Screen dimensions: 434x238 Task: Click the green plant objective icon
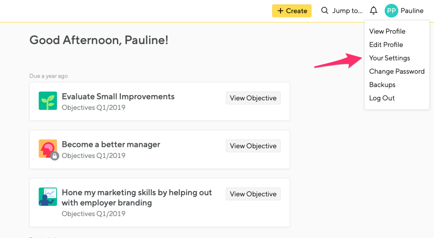48,101
